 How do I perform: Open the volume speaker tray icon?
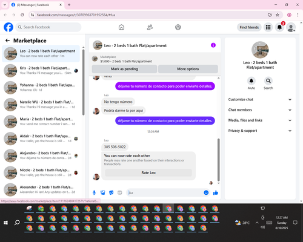(x=262, y=227)
